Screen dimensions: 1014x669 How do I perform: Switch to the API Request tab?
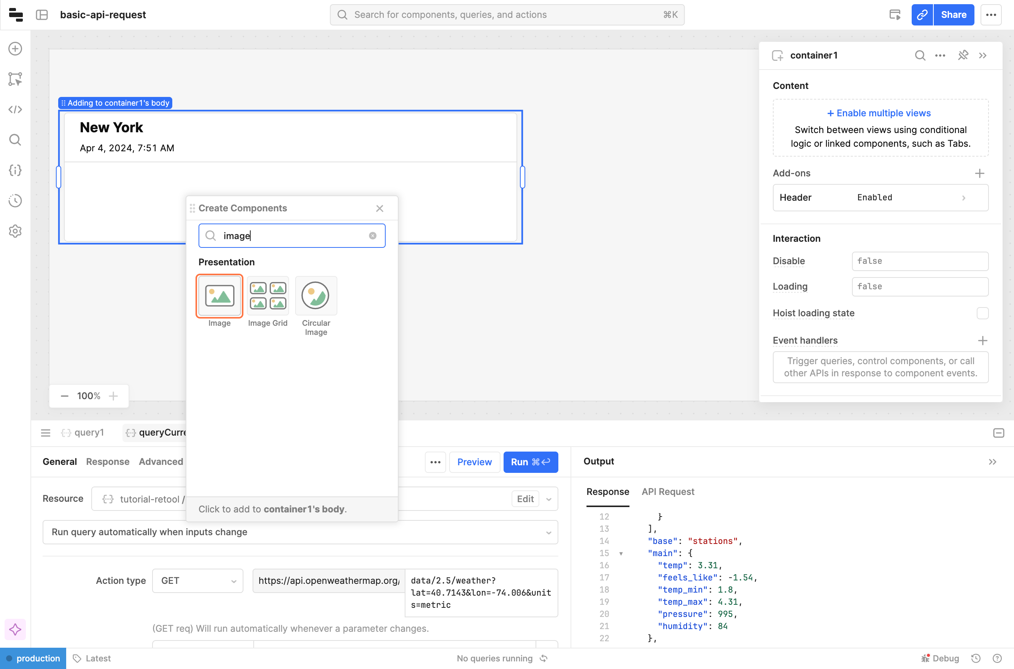pos(668,491)
